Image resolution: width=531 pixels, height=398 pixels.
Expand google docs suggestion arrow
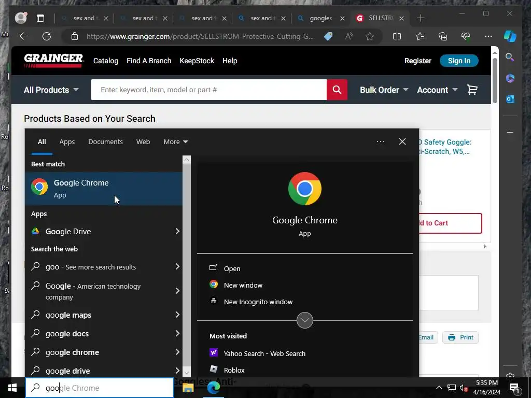pos(177,333)
